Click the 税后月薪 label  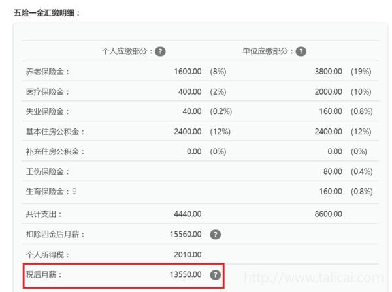tap(44, 275)
